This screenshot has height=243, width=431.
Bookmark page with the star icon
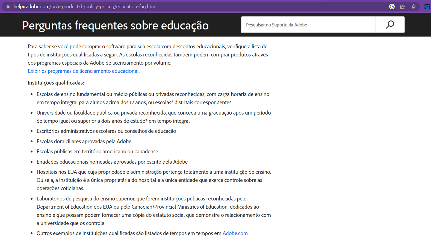414,7
